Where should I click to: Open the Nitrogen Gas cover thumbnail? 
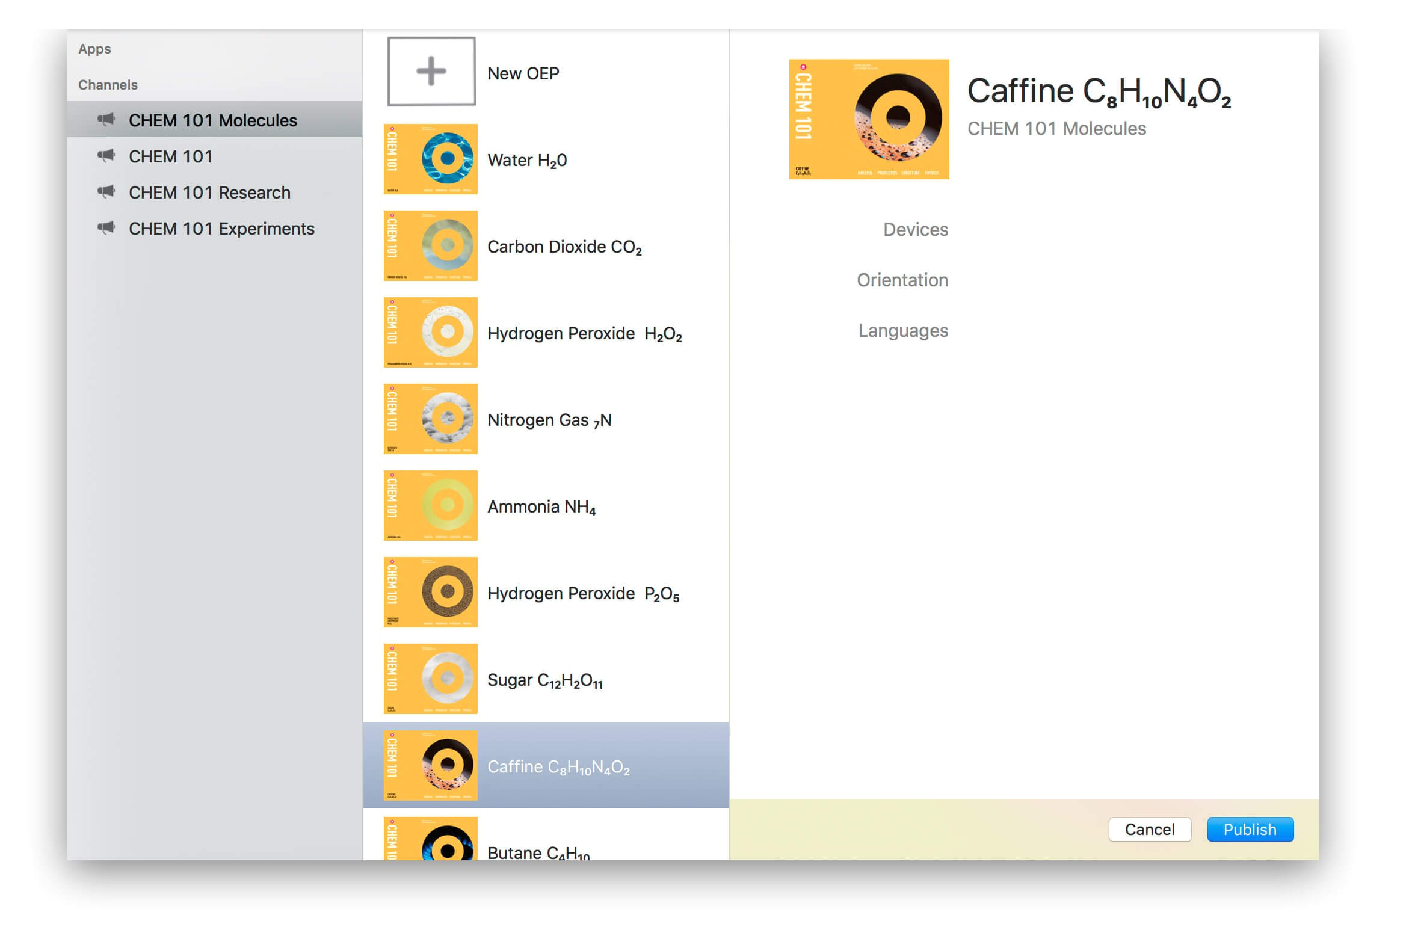tap(430, 419)
